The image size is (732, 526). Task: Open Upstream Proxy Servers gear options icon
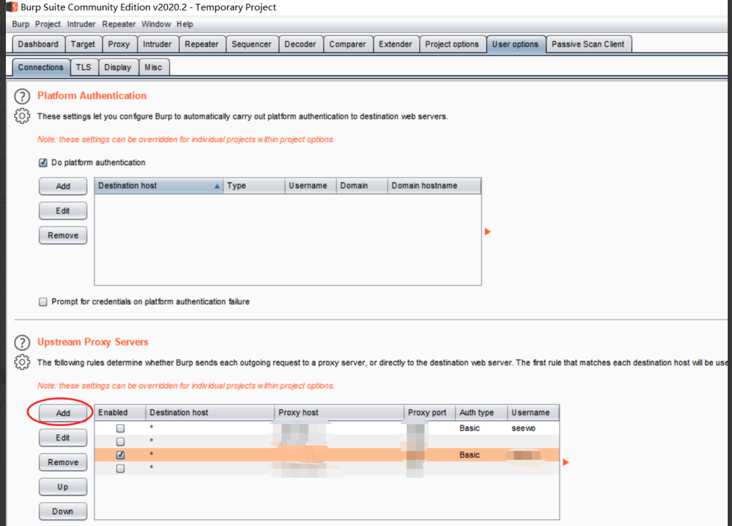click(22, 362)
